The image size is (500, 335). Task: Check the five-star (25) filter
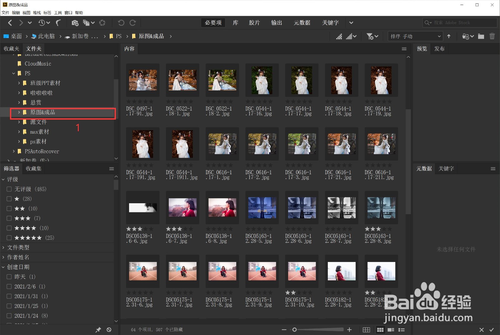tap(9, 238)
